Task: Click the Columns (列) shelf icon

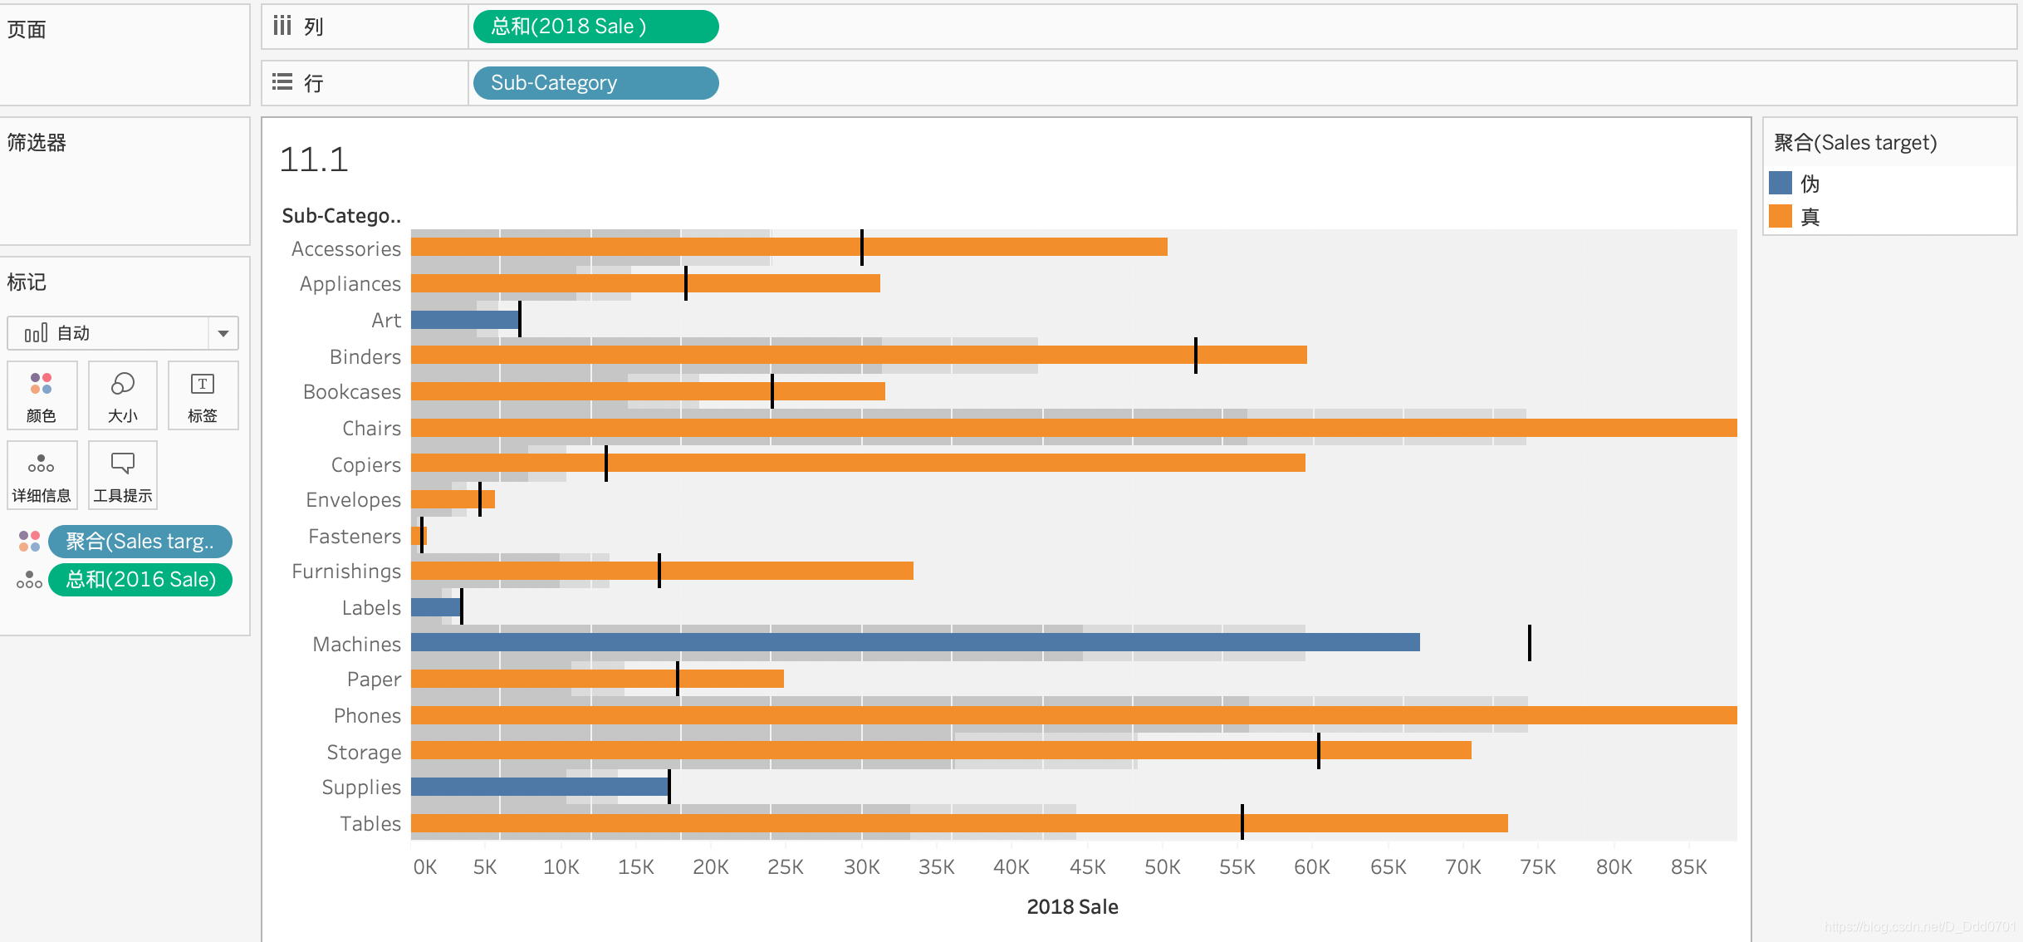Action: point(282,26)
